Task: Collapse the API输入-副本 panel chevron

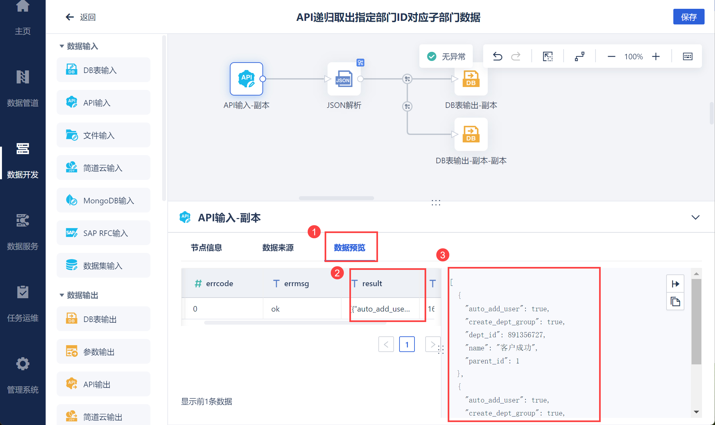Action: pyautogui.click(x=695, y=217)
